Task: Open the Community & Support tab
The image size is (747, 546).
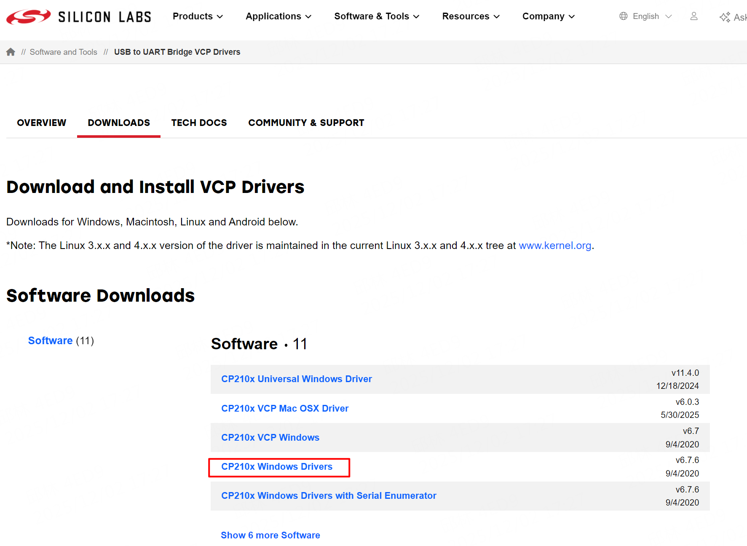Action: pos(306,123)
